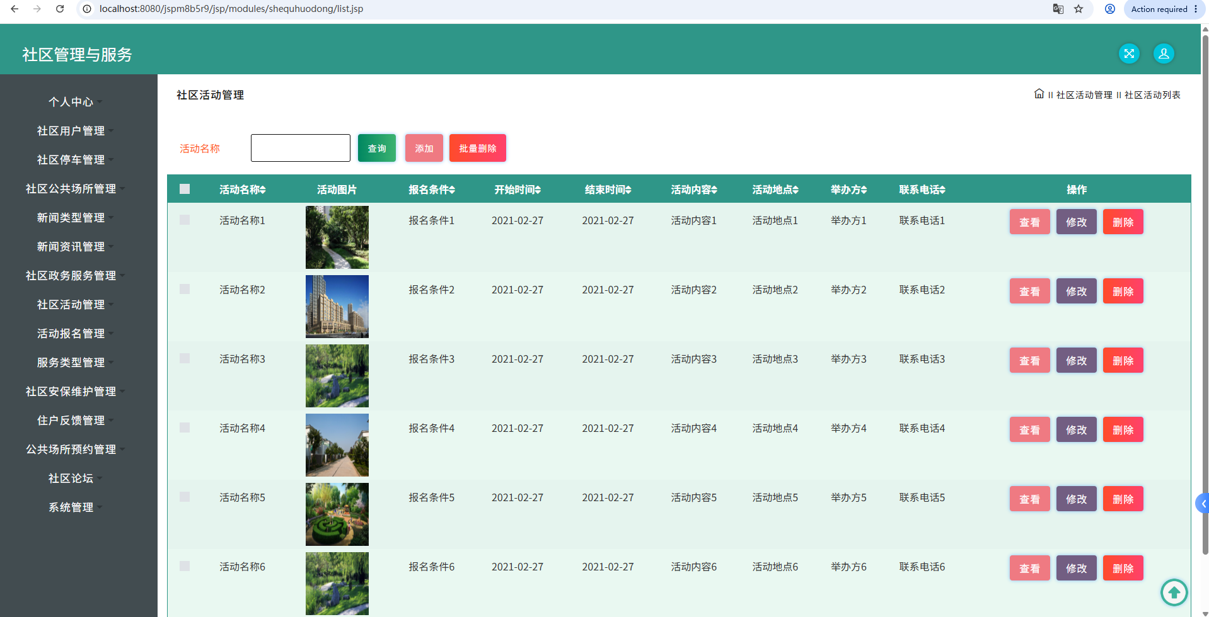Screen dimensions: 1209x617
Task: Click the home icon in the breadcrumb
Action: click(1039, 94)
